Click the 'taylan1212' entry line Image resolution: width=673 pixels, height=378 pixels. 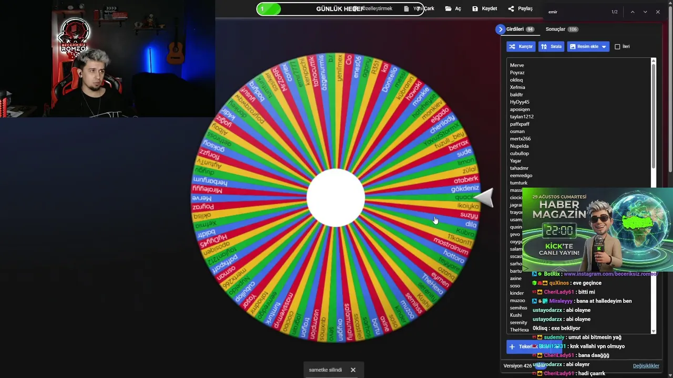(522, 117)
